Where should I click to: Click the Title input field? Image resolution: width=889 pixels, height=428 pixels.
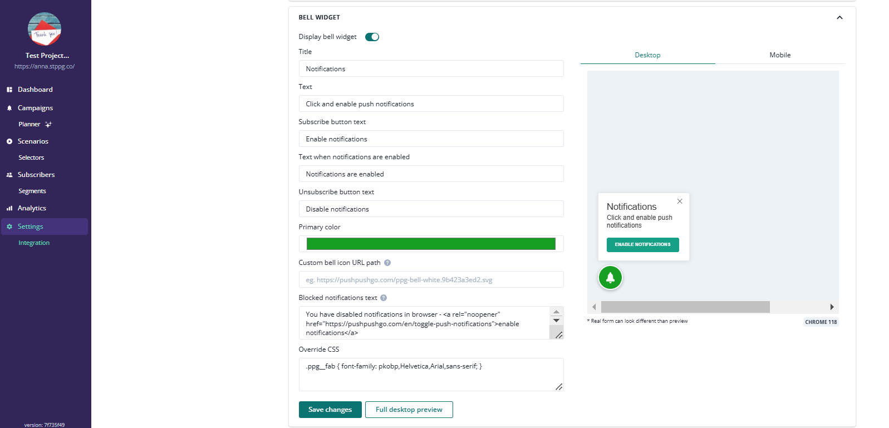(x=431, y=69)
